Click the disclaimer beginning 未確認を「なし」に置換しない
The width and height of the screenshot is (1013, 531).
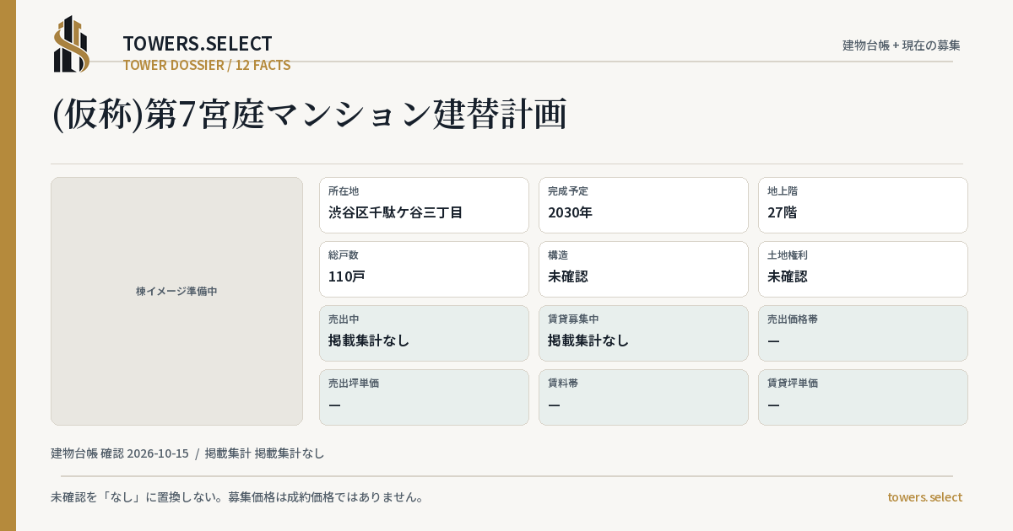click(237, 497)
